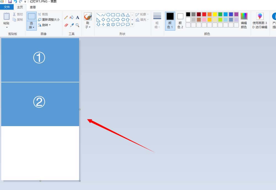Choose the Five-point star shape
The image size is (276, 190).
click(x=108, y=24)
